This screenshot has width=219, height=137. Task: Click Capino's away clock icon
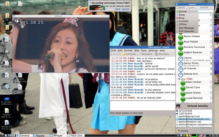coord(181,59)
